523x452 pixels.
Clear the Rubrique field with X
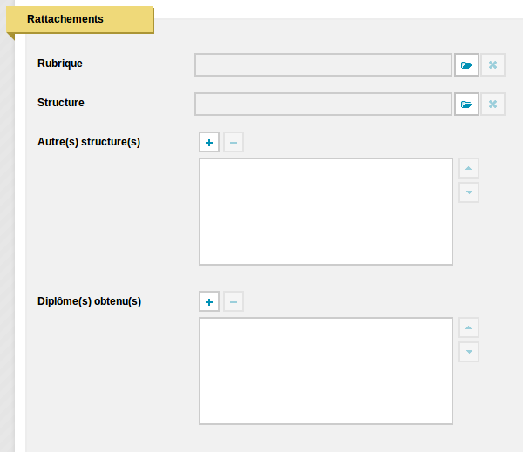tap(493, 65)
